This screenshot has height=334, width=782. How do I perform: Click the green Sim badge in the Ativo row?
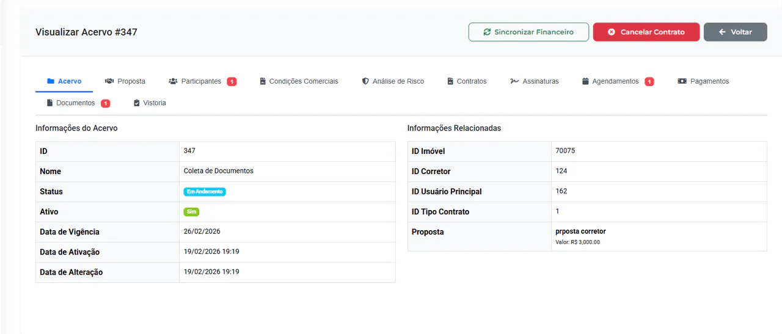coord(191,212)
